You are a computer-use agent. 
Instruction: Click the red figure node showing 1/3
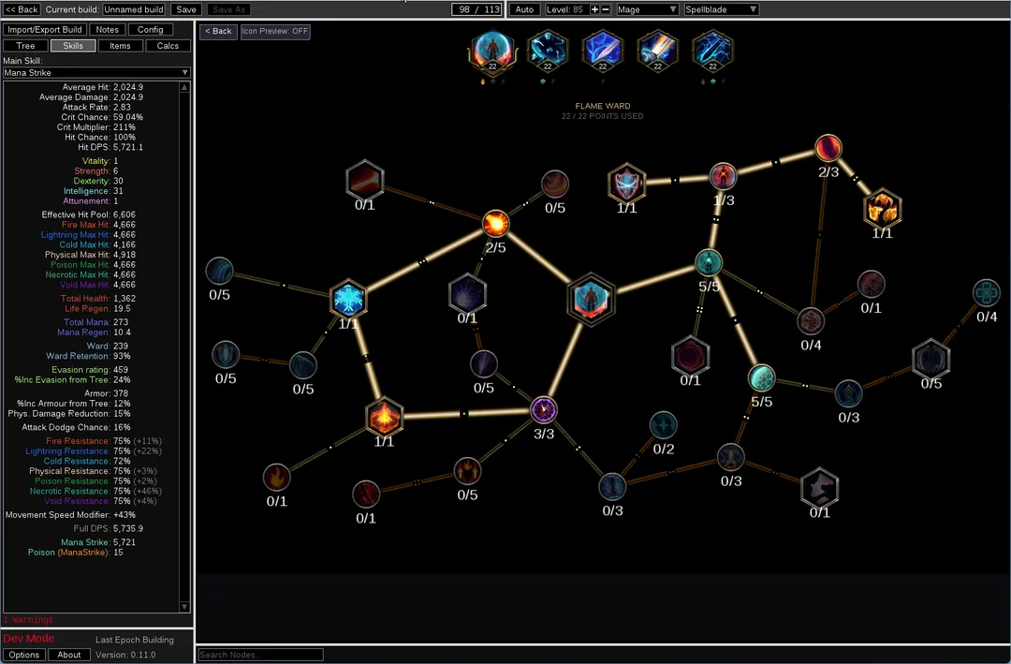point(723,176)
